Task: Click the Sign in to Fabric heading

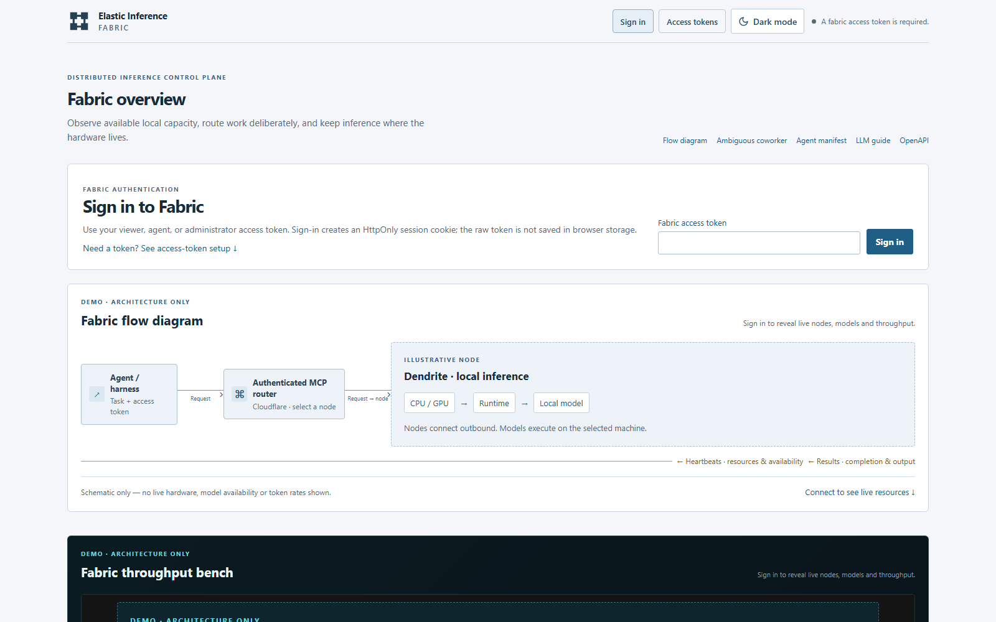Action: pos(143,207)
